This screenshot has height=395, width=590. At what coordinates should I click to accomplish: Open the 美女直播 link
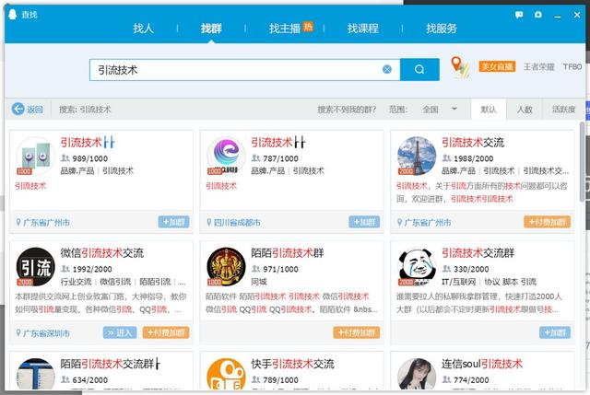pyautogui.click(x=496, y=66)
